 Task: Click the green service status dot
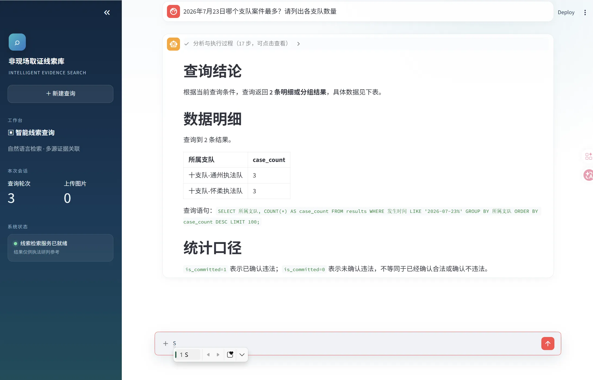point(15,244)
